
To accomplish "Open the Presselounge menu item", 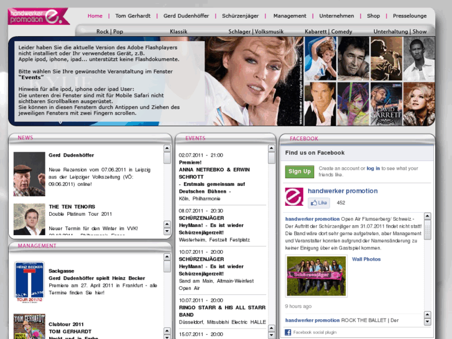I will (x=410, y=16).
